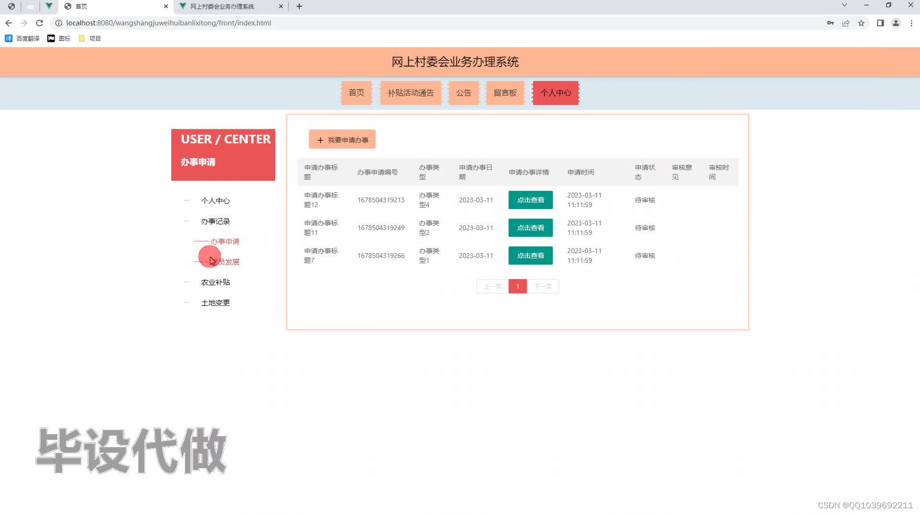Open 留言板 navigation item

click(x=505, y=93)
